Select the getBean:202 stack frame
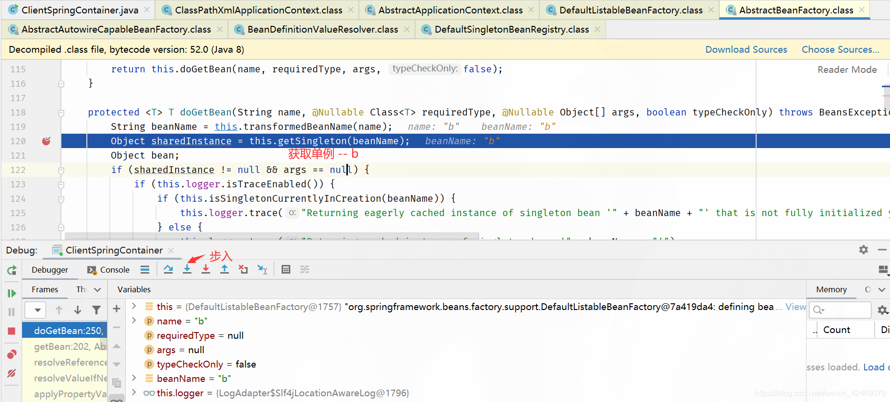Screen dimensions: 890x402 pyautogui.click(x=65, y=346)
